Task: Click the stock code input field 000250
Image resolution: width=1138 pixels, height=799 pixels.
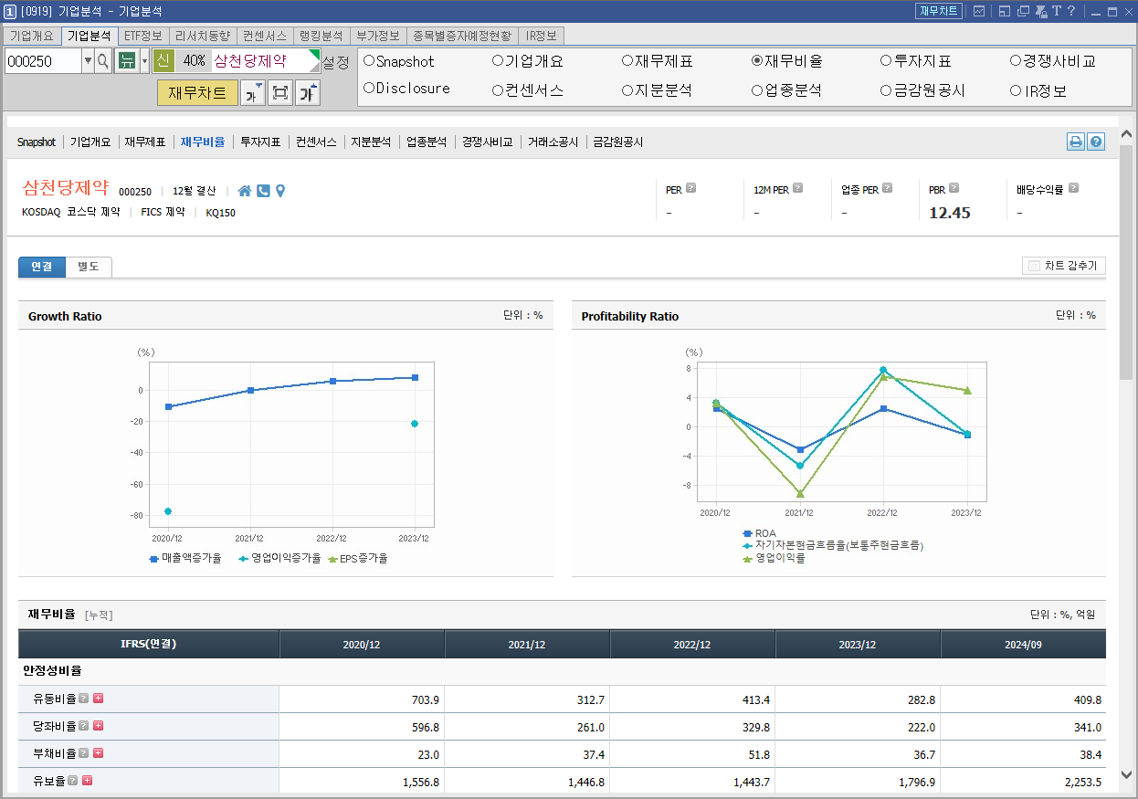Action: point(43,61)
